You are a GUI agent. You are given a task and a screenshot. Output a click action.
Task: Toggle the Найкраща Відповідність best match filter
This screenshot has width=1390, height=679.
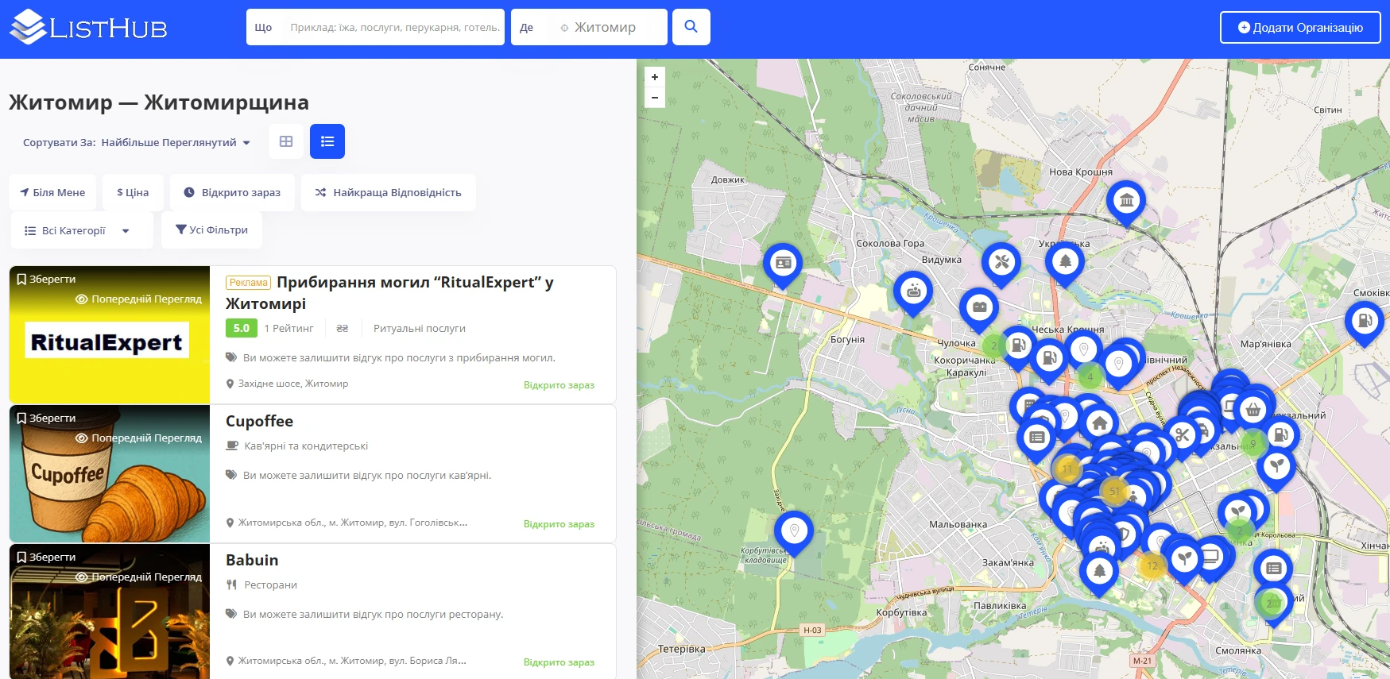(x=388, y=192)
